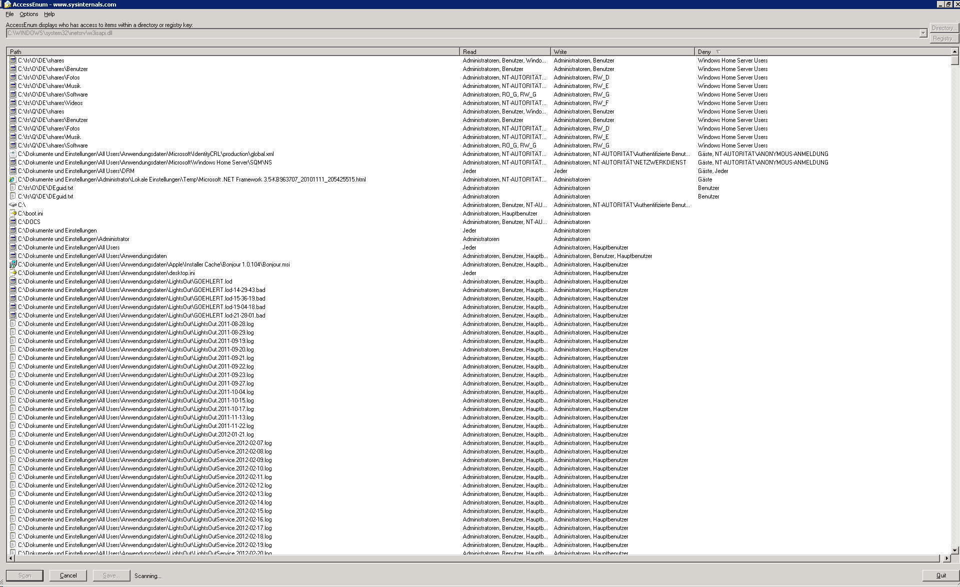Click the vertical scrollbar up arrow
Screen dimensions: 960x587
coord(954,51)
